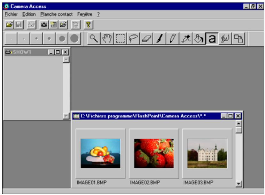Restore the Camera Access main window

point(253,6)
